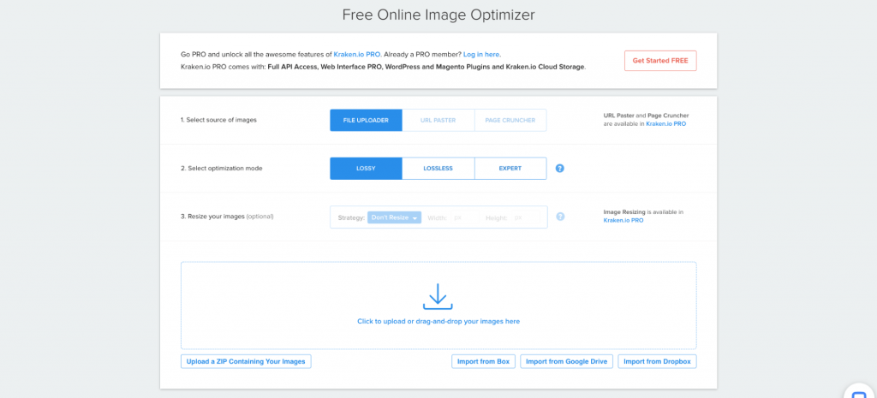Switch to URL Paster source

pos(438,121)
